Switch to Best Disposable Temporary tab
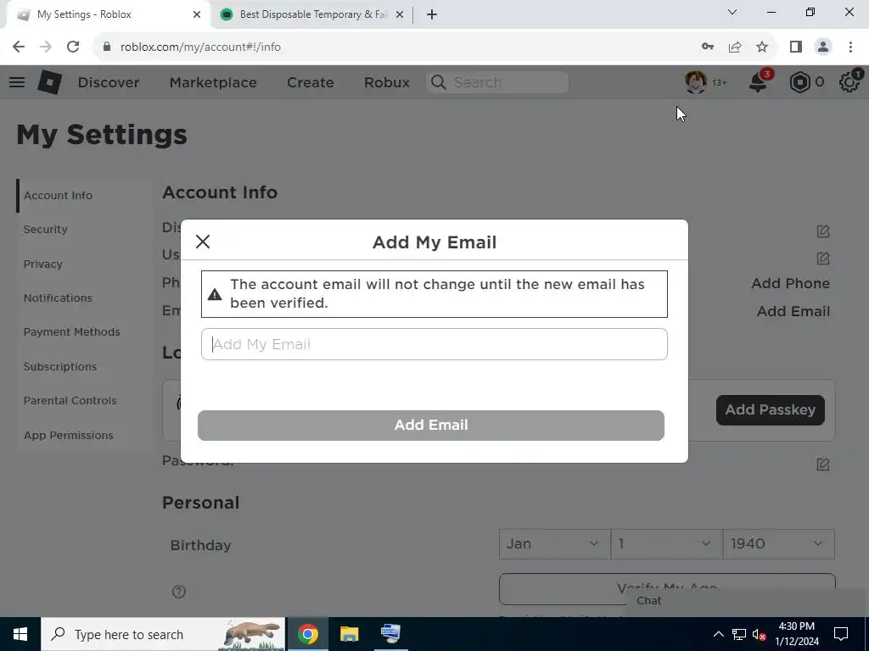The width and height of the screenshot is (869, 651). 312,14
